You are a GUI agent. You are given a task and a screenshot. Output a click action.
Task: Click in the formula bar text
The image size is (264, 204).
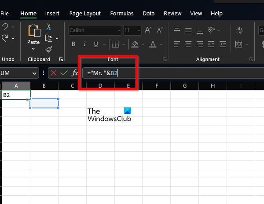click(103, 73)
